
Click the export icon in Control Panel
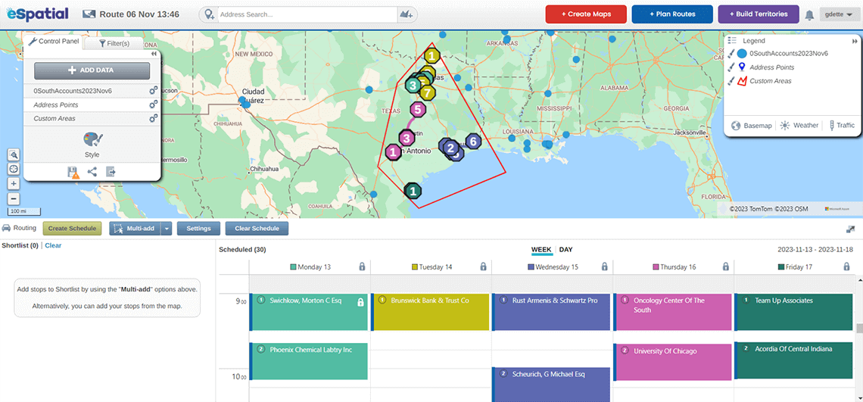tap(110, 172)
